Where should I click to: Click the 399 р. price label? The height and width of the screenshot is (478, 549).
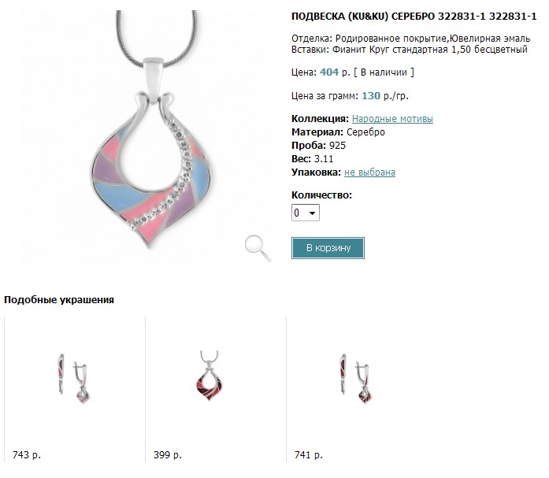pyautogui.click(x=167, y=455)
